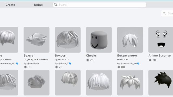This screenshot has width=173, height=97.
Task: Click Robux icon beside @Rush_X price 75
Action: point(56,67)
